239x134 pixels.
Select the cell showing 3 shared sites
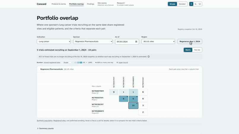click(x=143, y=105)
